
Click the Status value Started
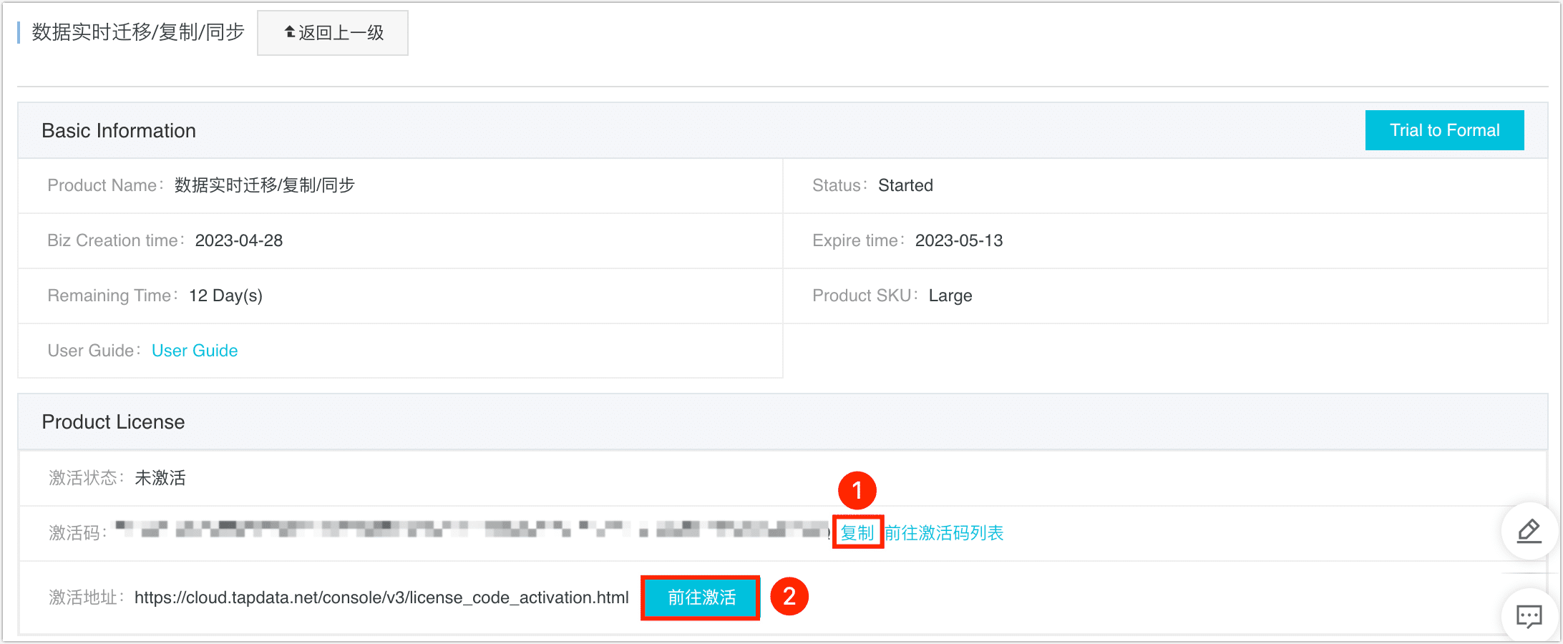(905, 185)
